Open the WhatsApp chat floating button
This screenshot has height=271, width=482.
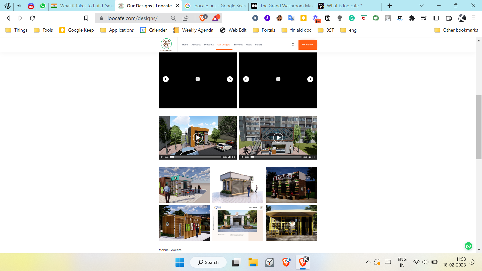click(x=468, y=246)
